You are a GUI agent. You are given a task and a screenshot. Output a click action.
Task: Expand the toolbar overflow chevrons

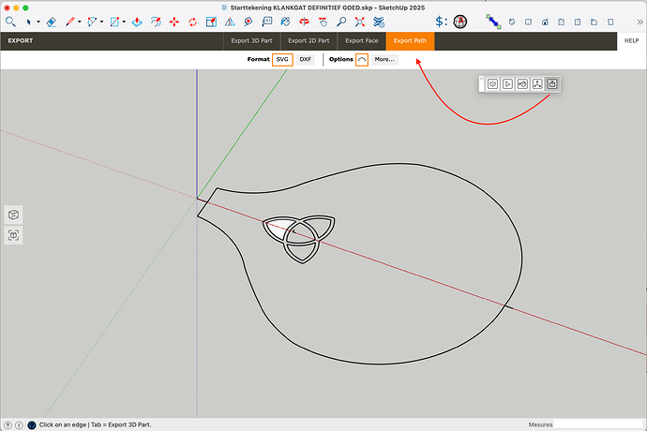pos(639,22)
